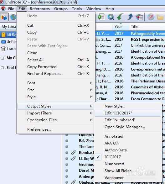
Task: Open Preferences... from Edit menu
Action: click(x=55, y=129)
